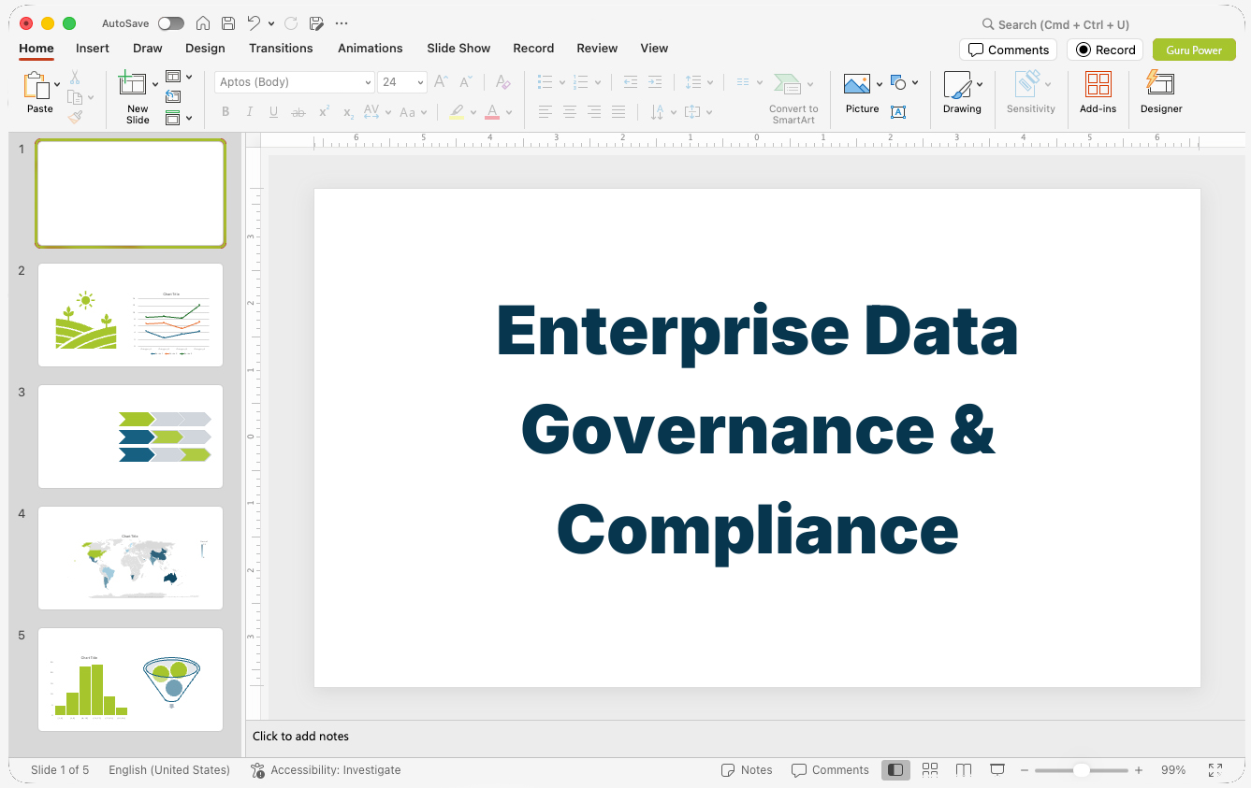Open the Line Spacing dropdown
The image size is (1251, 788).
tap(699, 82)
